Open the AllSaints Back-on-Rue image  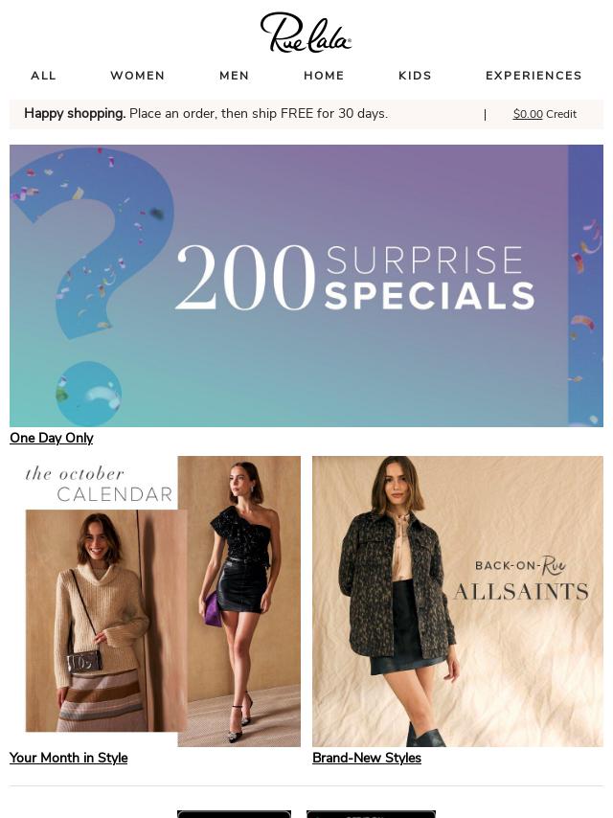coord(458,602)
